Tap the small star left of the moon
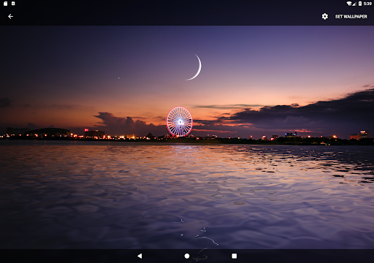This screenshot has height=263, width=374. (x=119, y=78)
